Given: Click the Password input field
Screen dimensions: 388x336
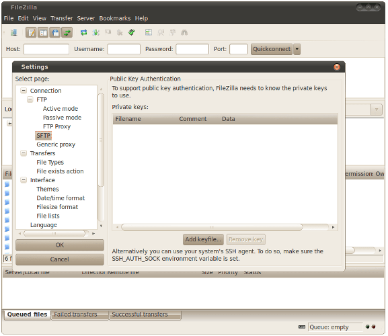Looking at the screenshot, I should click(192, 49).
